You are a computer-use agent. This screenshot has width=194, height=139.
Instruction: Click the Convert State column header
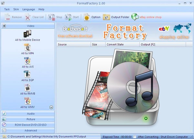coord(123,44)
